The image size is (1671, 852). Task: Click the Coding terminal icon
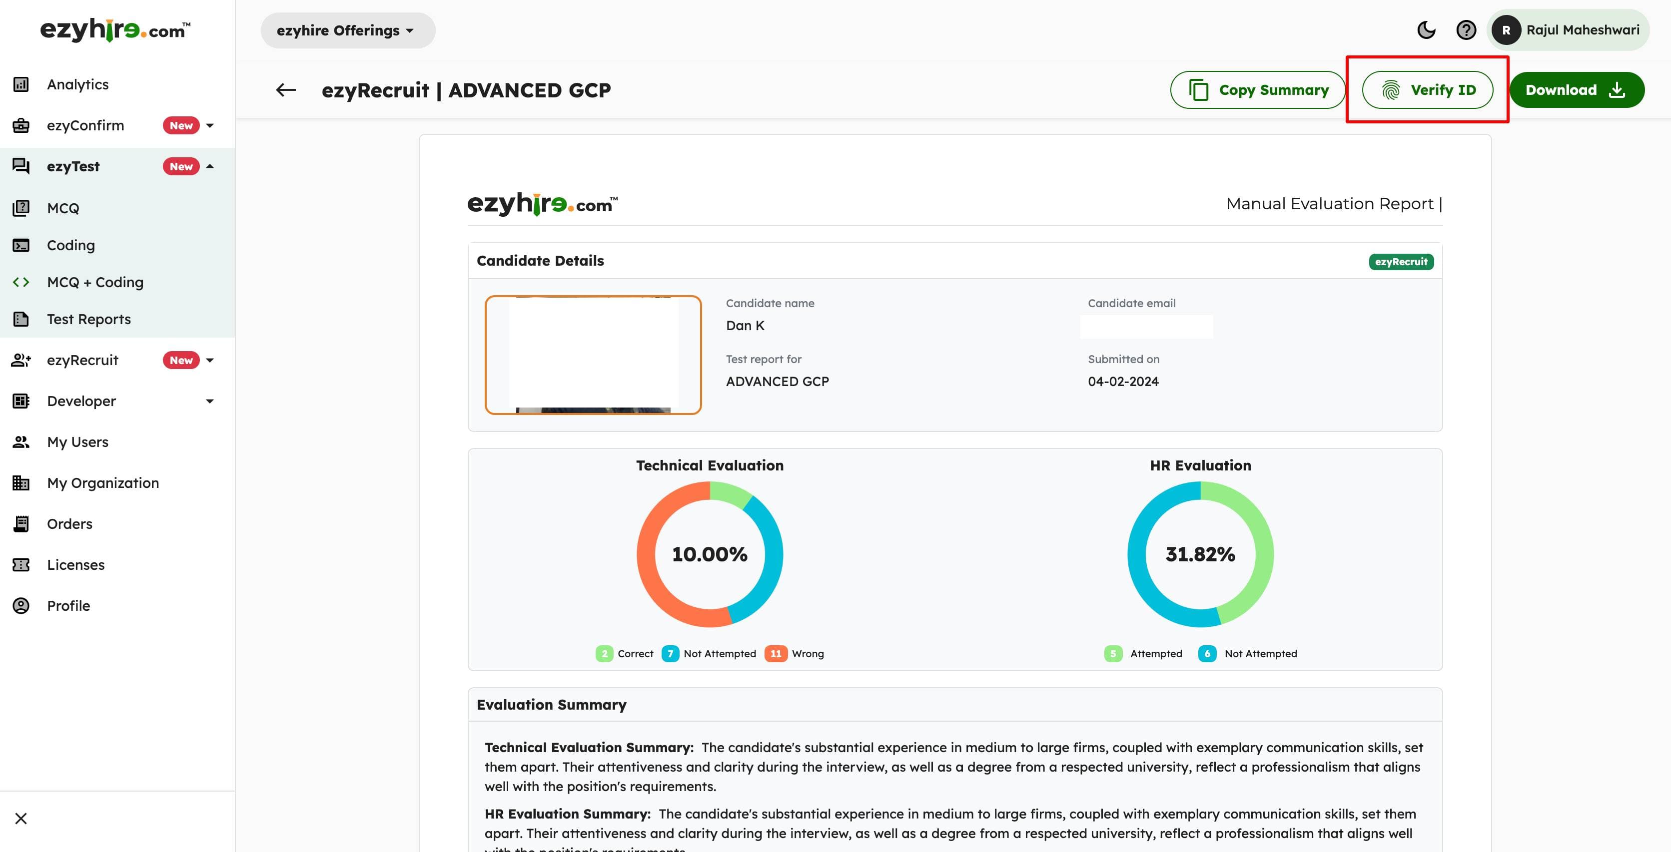click(21, 245)
